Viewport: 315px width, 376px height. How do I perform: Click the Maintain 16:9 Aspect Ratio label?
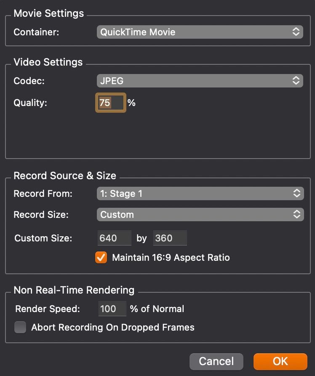pos(171,257)
